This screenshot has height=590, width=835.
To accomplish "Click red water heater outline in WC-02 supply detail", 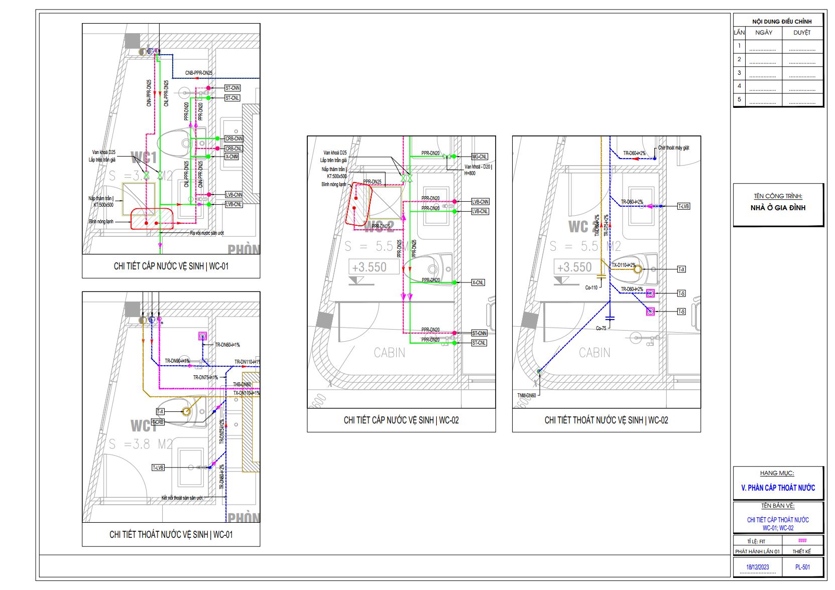I will coord(359,204).
